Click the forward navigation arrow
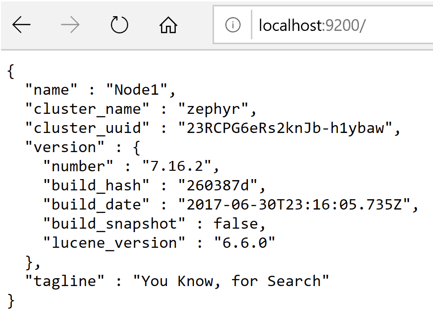The height and width of the screenshot is (316, 433). 70,25
